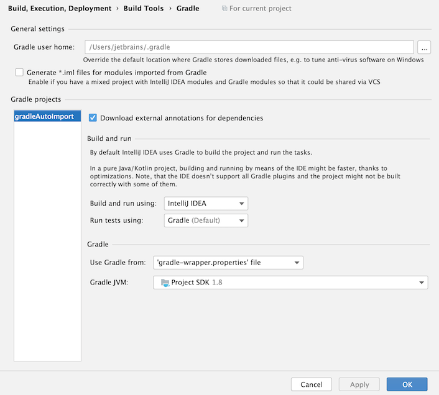Click the browse "..." button for Gradle user home
The height and width of the screenshot is (395, 439).
(x=425, y=47)
